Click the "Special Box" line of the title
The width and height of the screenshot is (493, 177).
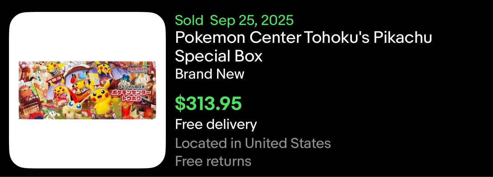(x=218, y=56)
